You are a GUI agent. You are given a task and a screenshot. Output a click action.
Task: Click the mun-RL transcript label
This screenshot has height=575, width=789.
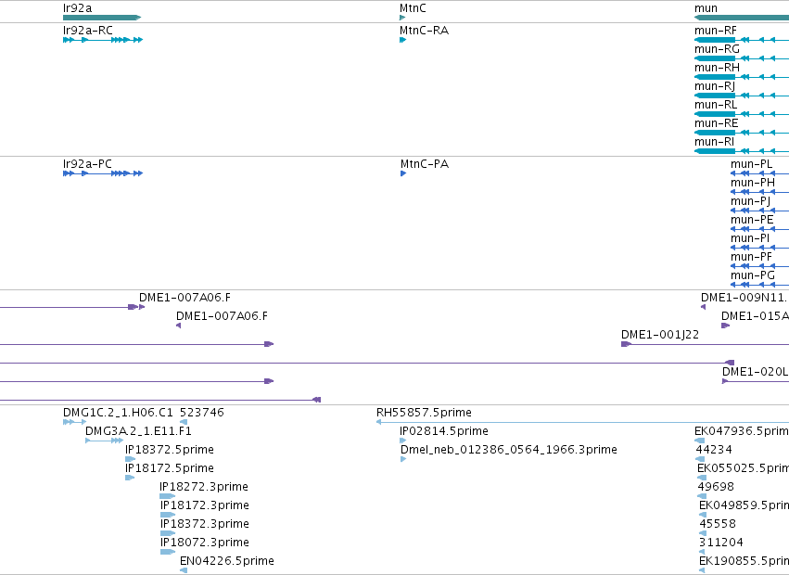pos(716,105)
